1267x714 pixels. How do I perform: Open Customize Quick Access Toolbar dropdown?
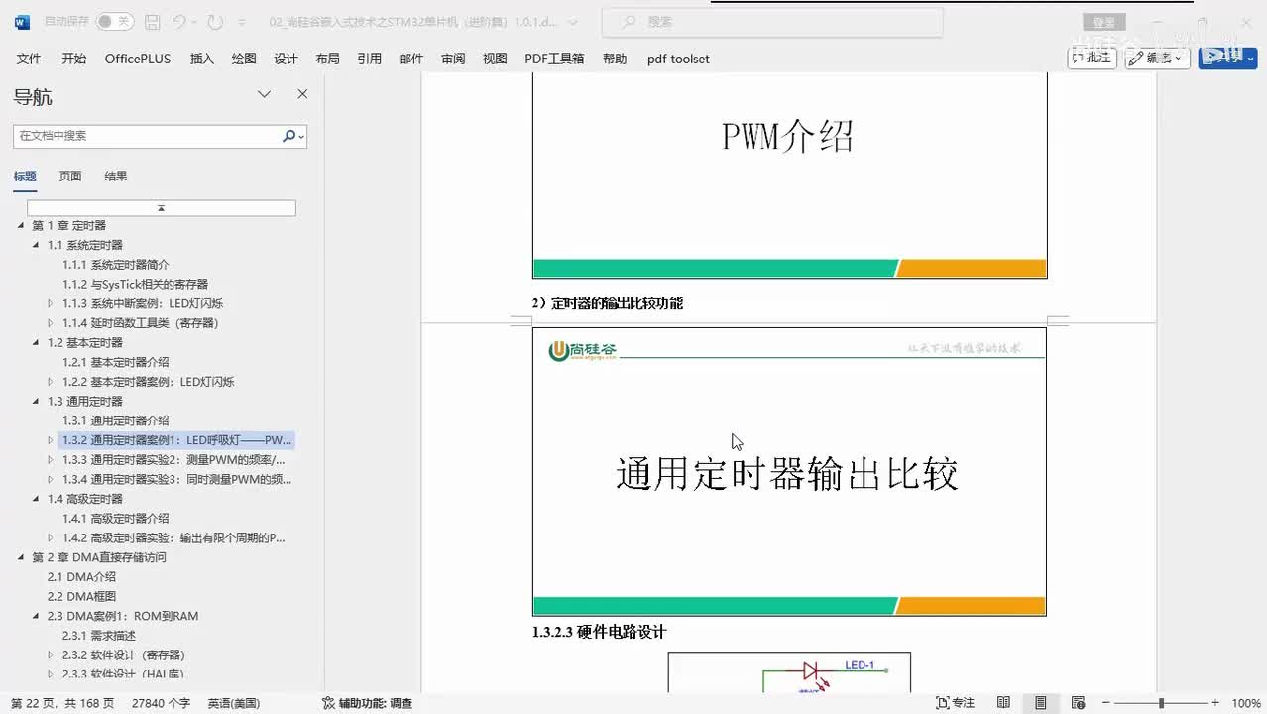coord(244,22)
